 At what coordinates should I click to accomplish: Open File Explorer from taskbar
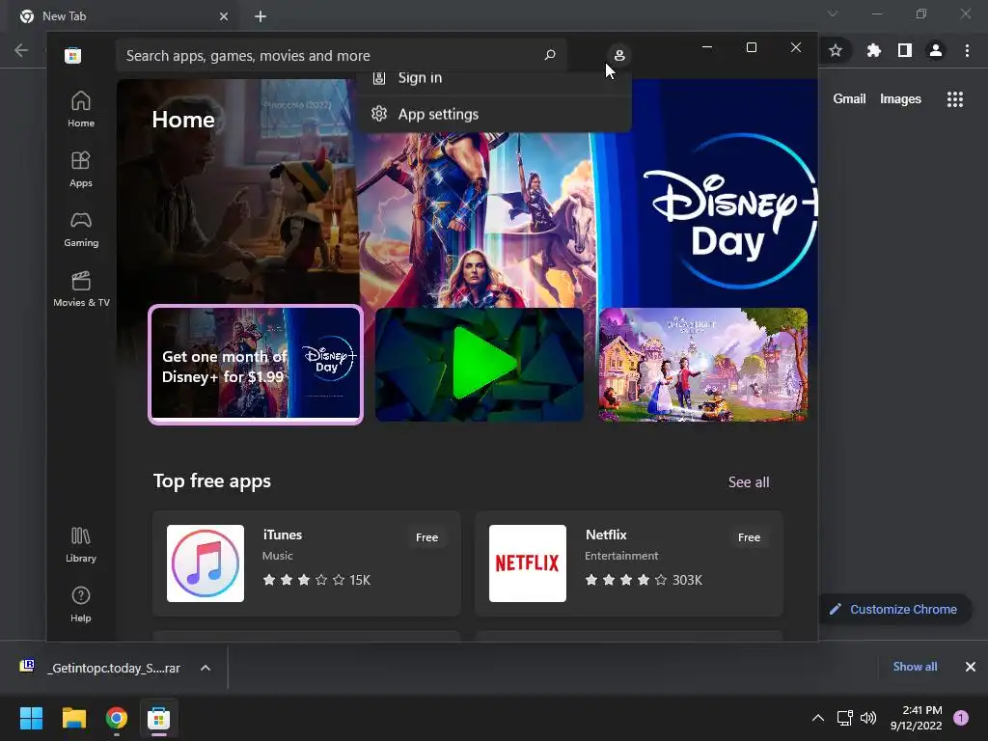pyautogui.click(x=73, y=718)
